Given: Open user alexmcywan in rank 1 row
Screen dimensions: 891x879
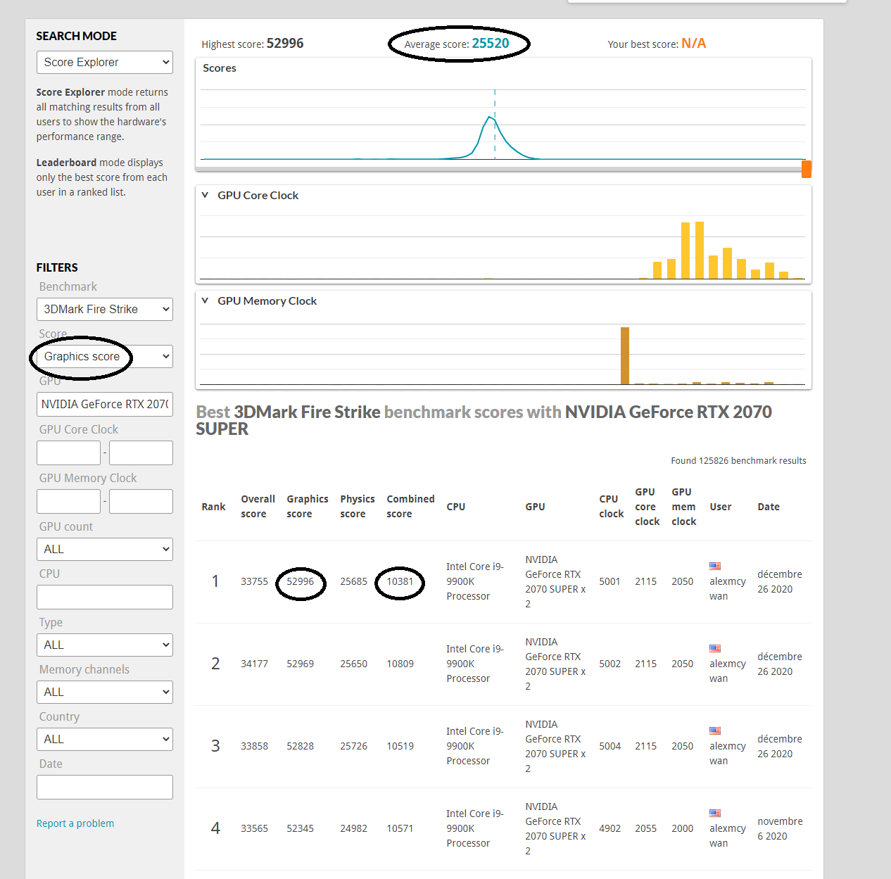Looking at the screenshot, I should click(x=727, y=588).
